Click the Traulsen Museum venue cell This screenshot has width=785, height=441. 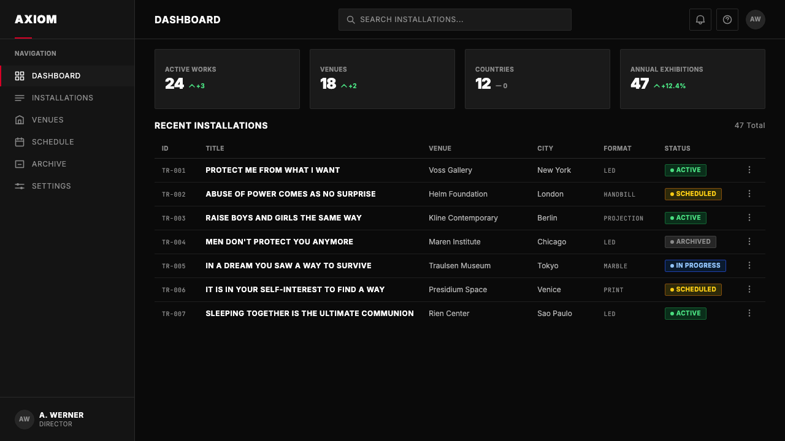click(x=460, y=266)
